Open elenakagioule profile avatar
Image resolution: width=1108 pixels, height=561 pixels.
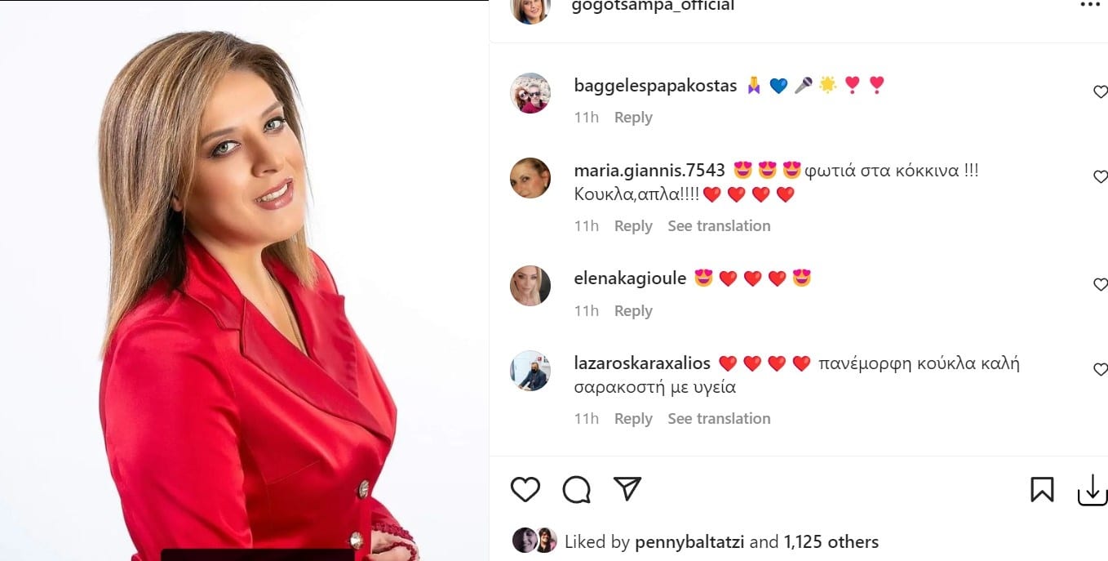530,286
